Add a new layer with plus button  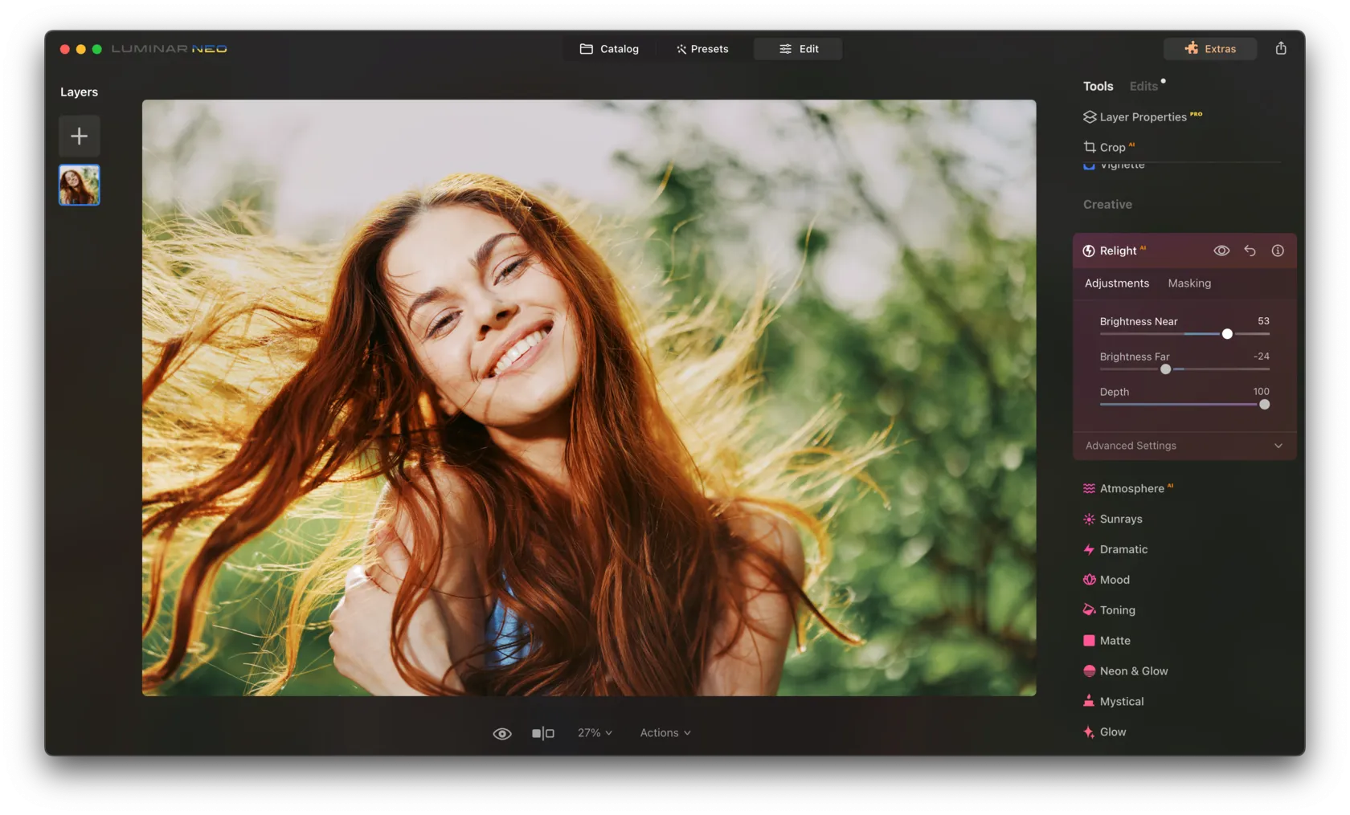coord(79,136)
